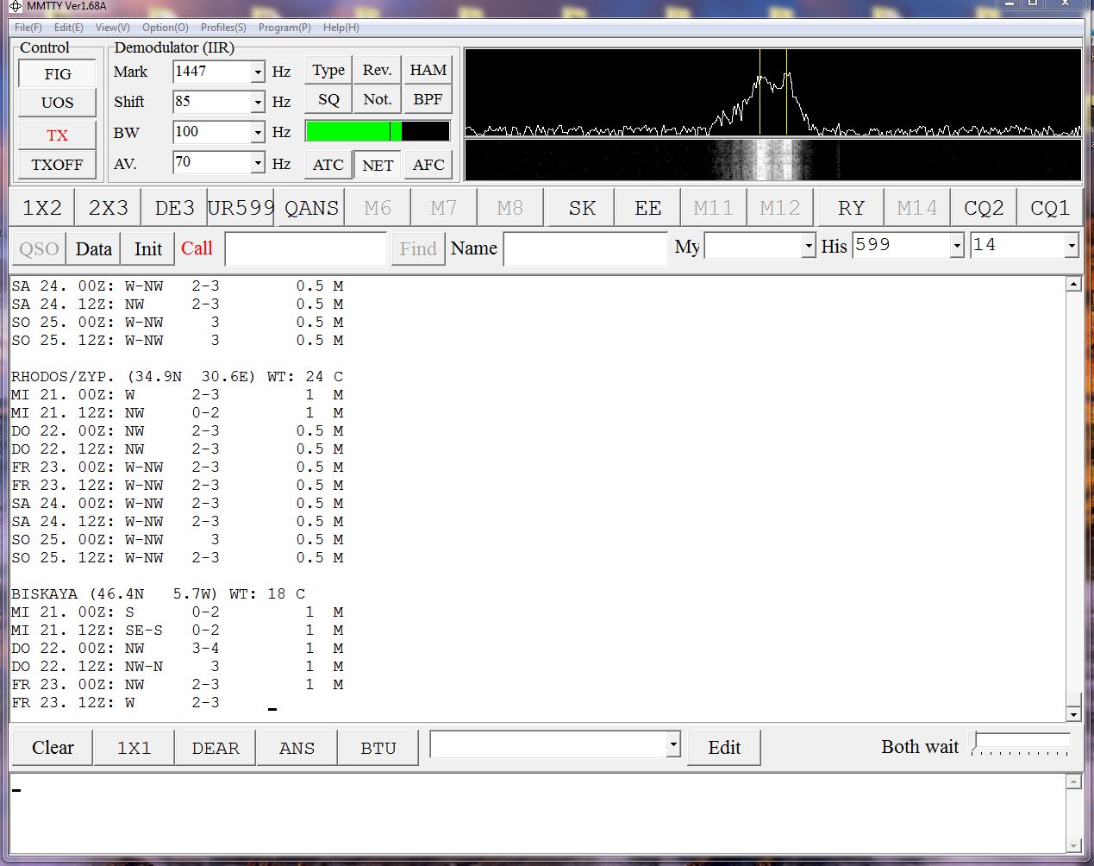The image size is (1094, 866).
Task: Open the Profiles(S) menu
Action: (223, 28)
